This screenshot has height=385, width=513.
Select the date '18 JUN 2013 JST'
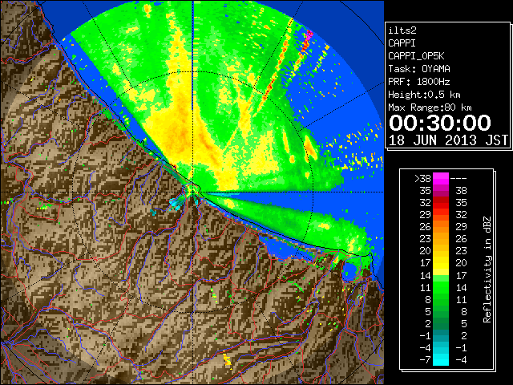449,140
